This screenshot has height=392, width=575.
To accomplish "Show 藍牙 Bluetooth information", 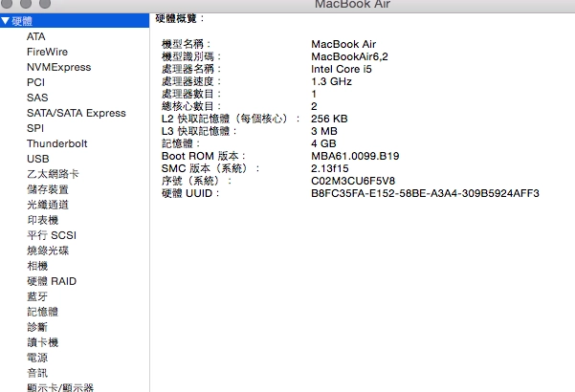I will click(37, 296).
